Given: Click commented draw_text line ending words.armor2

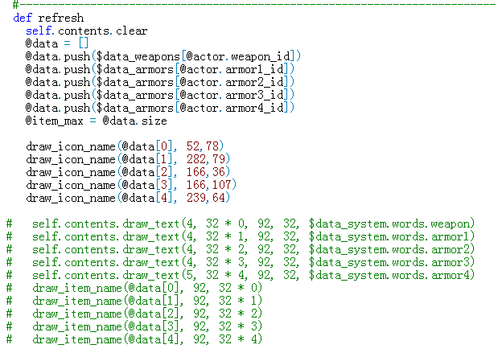Looking at the screenshot, I should [241, 249].
